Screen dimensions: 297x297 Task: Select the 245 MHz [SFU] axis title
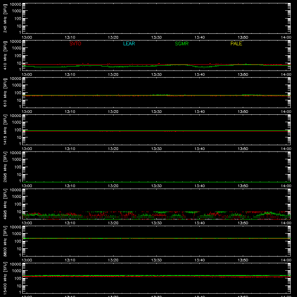pyautogui.click(x=5, y=18)
